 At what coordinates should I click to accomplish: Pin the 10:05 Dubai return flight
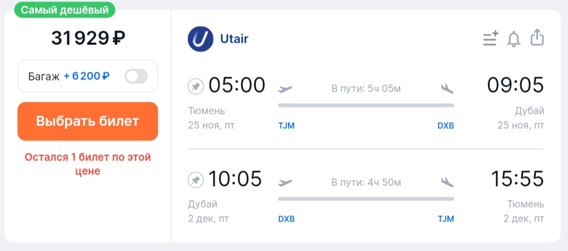point(196,180)
